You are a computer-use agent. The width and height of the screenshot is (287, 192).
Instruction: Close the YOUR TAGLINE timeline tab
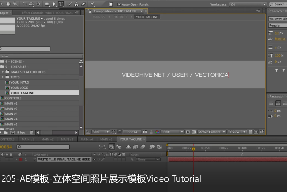point(144,139)
